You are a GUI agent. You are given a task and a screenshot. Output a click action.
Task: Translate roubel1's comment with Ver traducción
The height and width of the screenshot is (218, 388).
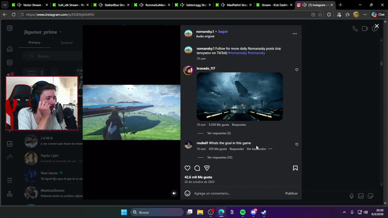tap(256, 149)
